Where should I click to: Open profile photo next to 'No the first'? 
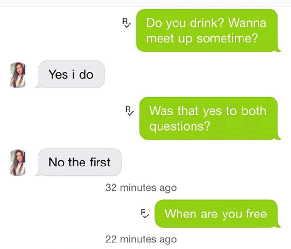pos(17,163)
